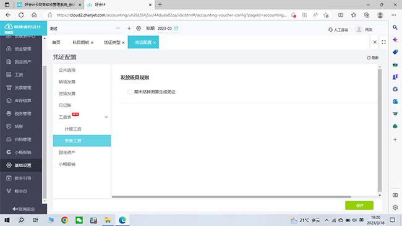Open the Edge sidebar Copilot sparkle icon

click(x=395, y=40)
